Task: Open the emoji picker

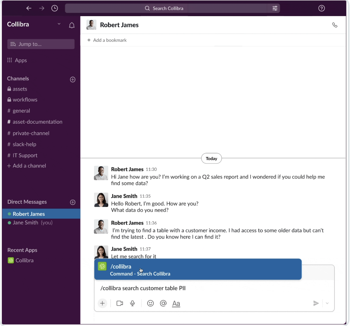Action: click(150, 304)
